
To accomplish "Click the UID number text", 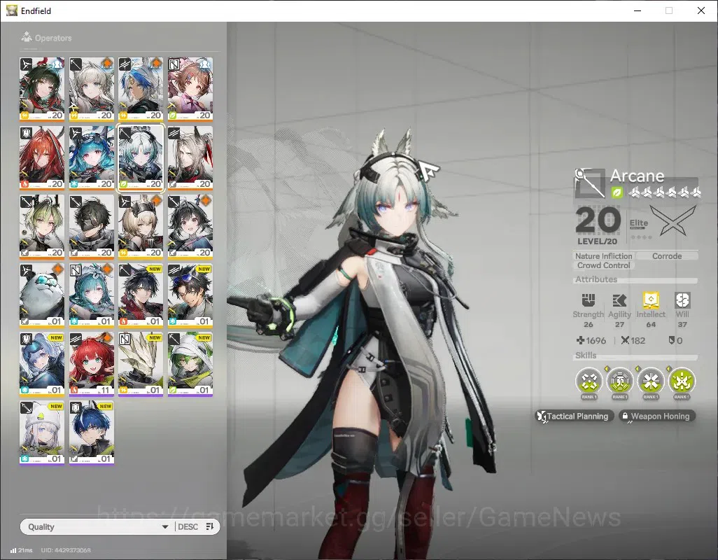I will coord(66,550).
